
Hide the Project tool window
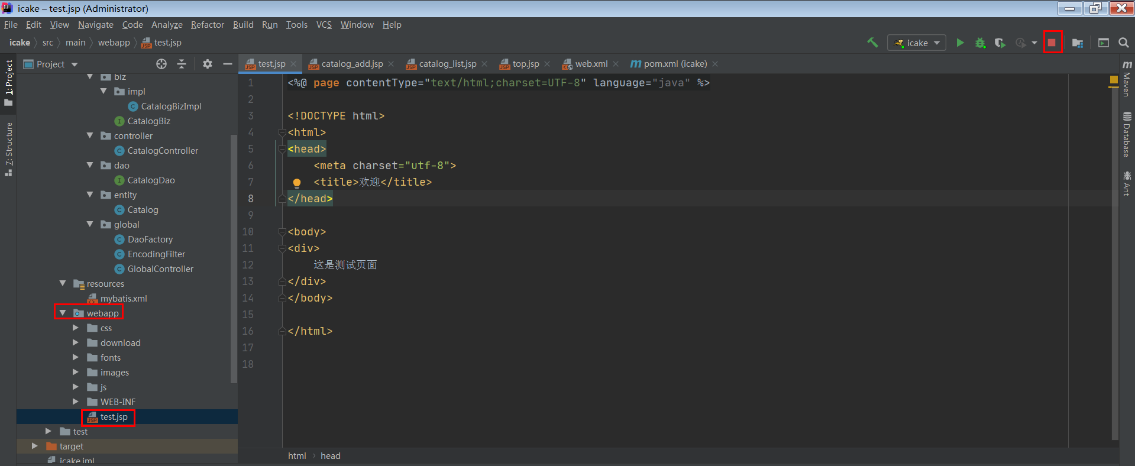pos(227,64)
